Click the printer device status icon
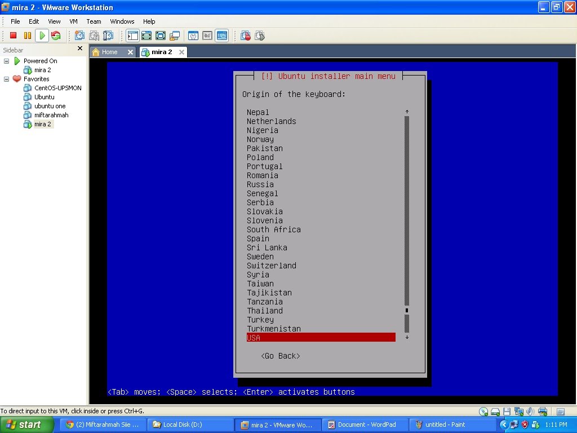This screenshot has height=433, width=577. [x=543, y=411]
